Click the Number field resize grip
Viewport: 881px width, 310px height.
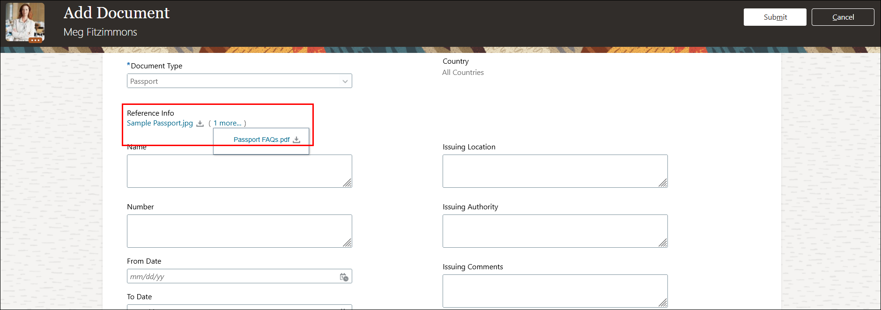347,243
